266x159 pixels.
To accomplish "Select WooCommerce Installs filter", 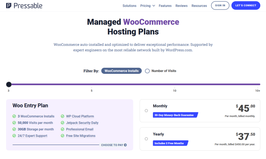I will (122, 71).
